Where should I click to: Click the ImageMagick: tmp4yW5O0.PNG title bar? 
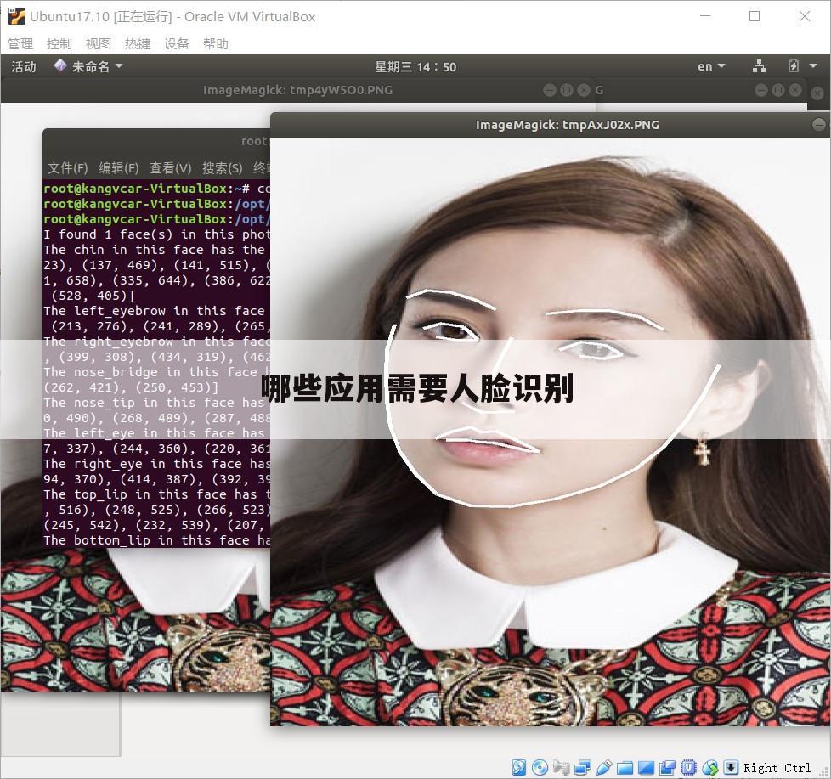[x=298, y=90]
